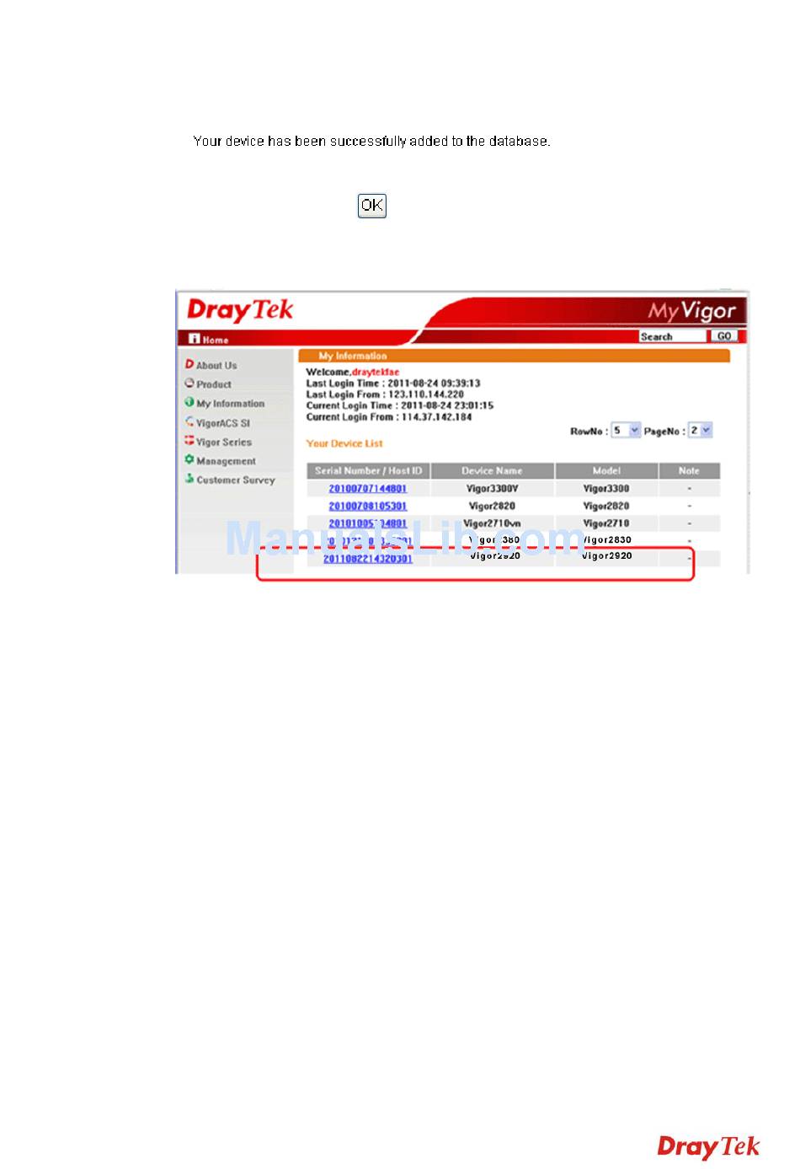800x1169 pixels.
Task: Open My Information menu entry
Action: 230,404
